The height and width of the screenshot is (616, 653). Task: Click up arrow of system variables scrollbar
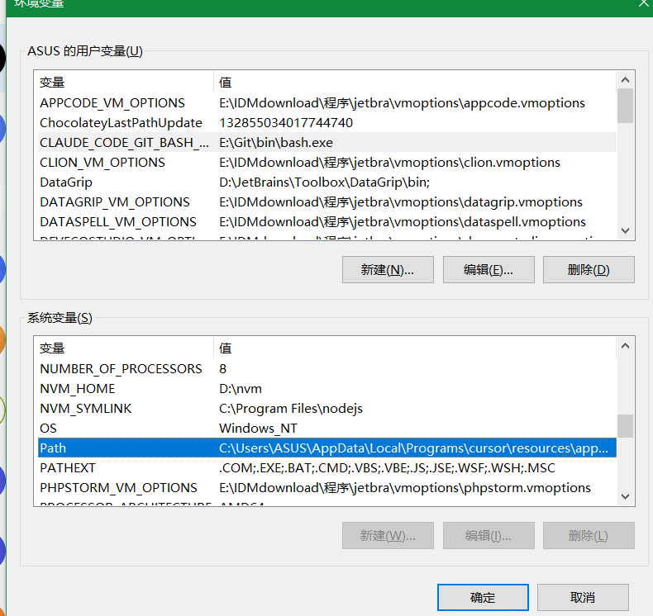626,344
